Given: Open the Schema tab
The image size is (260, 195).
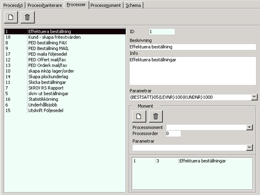Looking at the screenshot, I should pyautogui.click(x=133, y=6).
